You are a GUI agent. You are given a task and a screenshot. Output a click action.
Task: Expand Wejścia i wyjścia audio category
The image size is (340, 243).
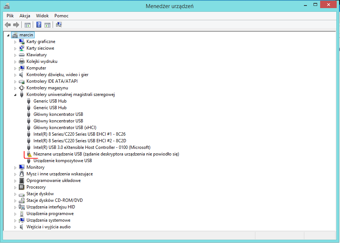15,227
